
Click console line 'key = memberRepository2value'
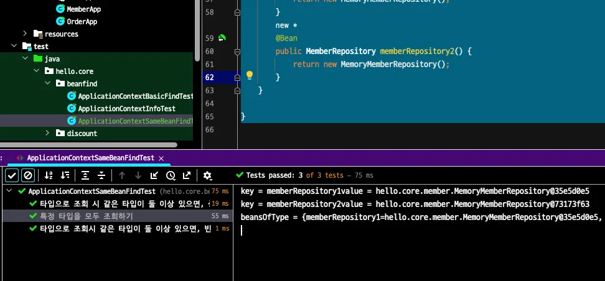click(415, 204)
